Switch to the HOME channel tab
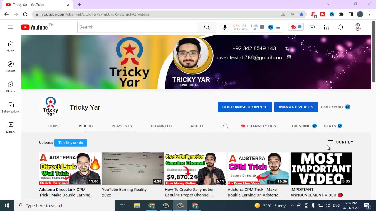The width and height of the screenshot is (376, 211). [54, 126]
